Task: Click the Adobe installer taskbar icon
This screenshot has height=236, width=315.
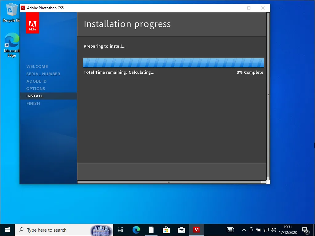Action: coord(196,230)
